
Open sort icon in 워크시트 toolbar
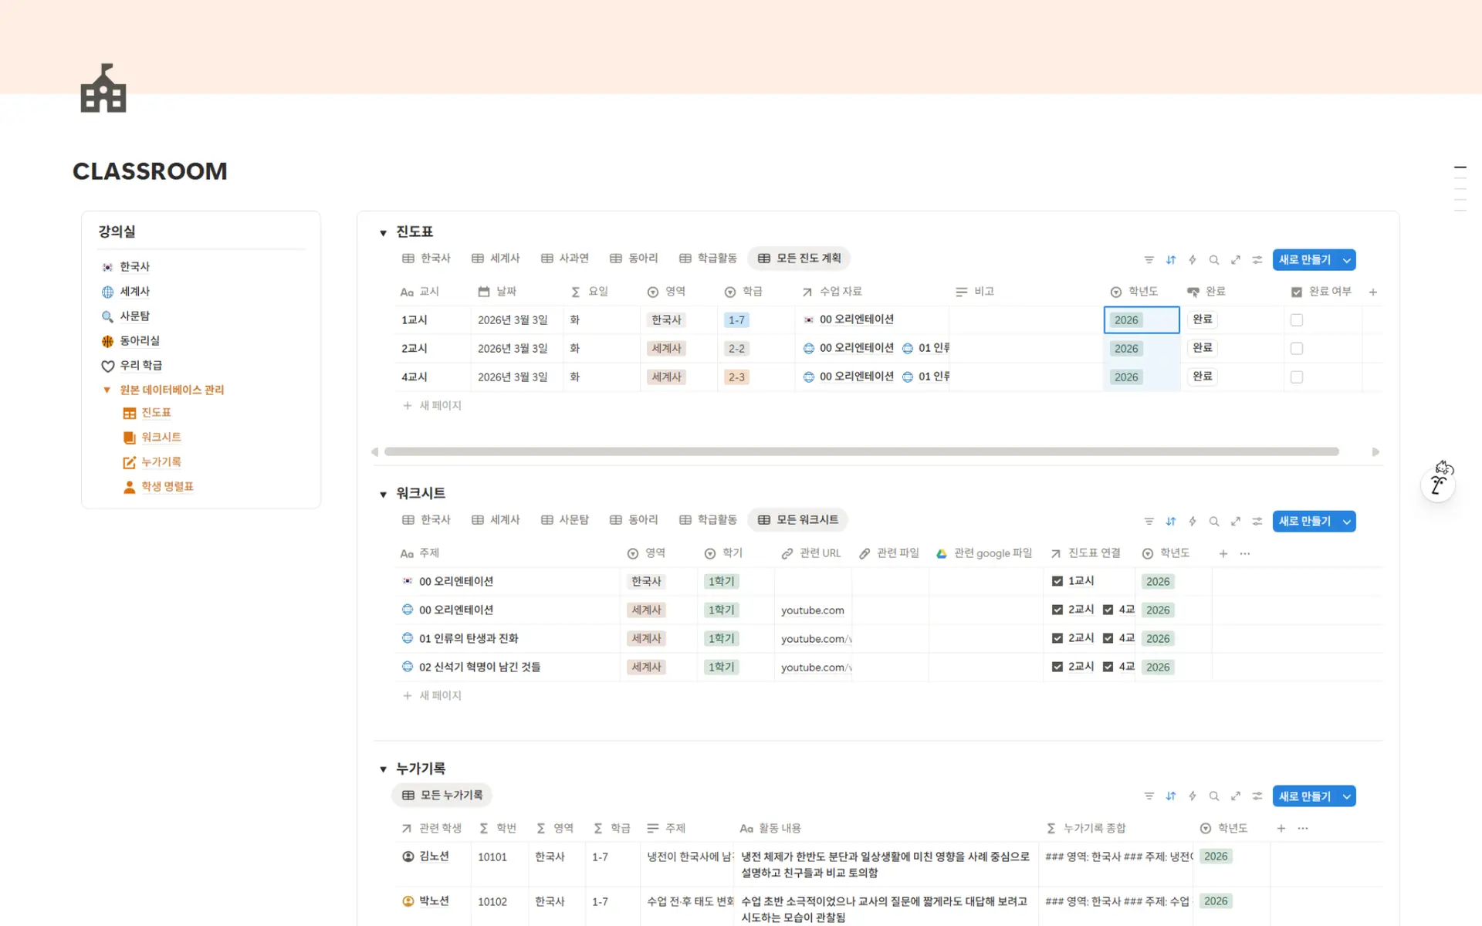1171,522
